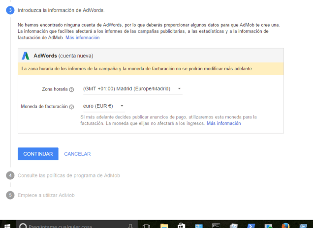Open Más información link under billing currency
313x228 pixels.
(223, 123)
